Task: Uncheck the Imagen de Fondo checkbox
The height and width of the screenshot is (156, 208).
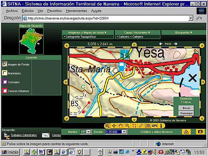Action: (x=5, y=64)
